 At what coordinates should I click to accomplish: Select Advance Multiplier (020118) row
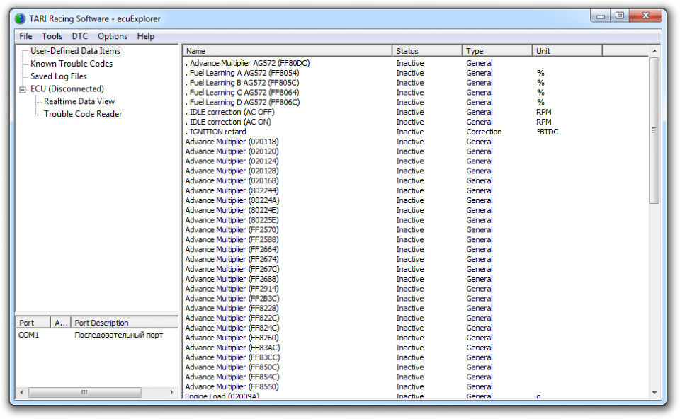416,142
